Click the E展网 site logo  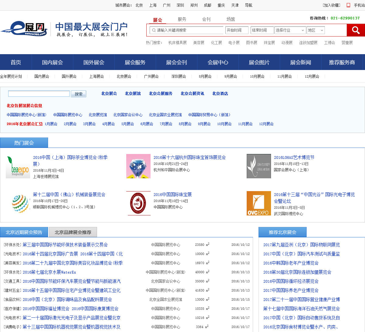[x=24, y=29]
